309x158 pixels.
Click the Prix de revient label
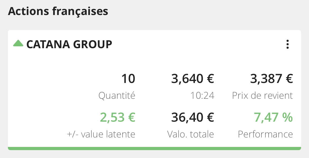(x=262, y=96)
